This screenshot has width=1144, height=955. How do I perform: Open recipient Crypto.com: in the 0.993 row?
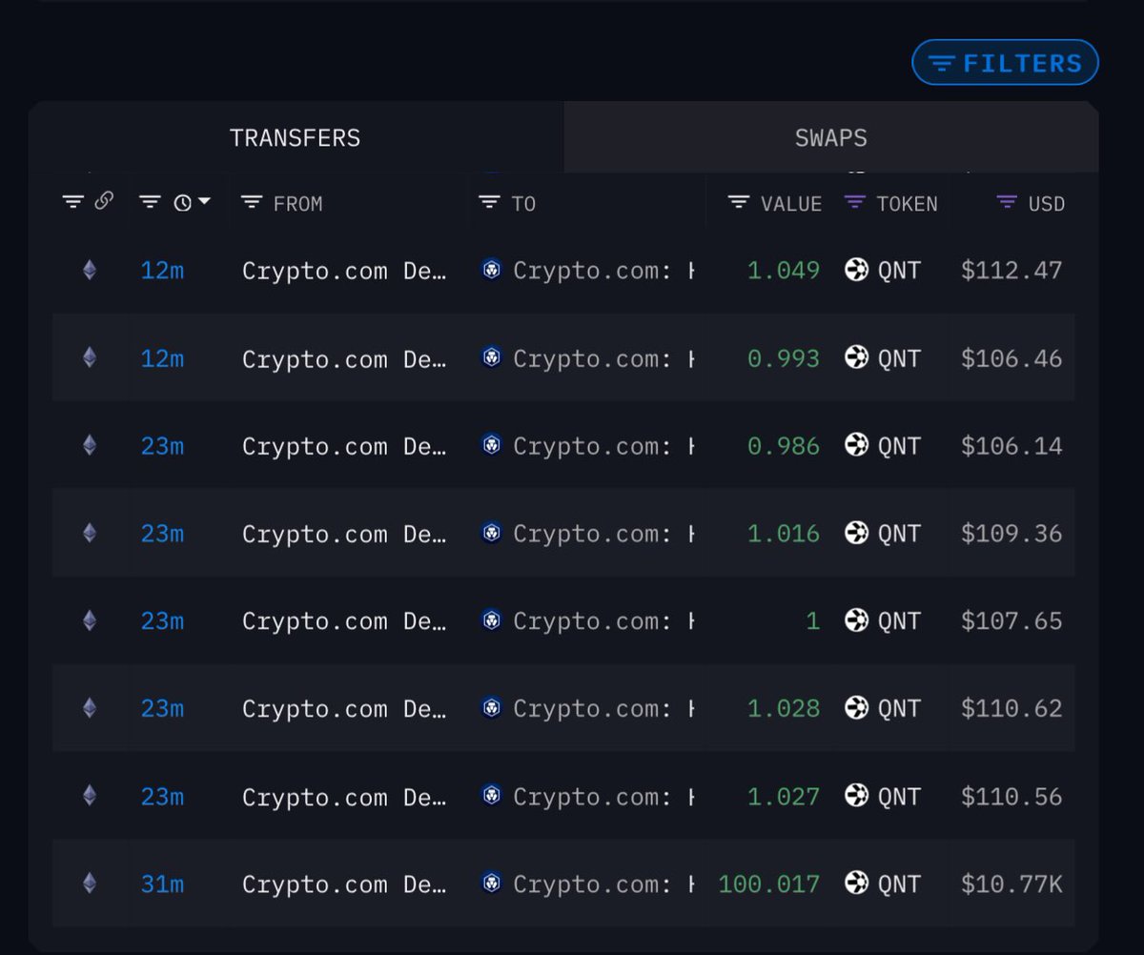click(603, 359)
